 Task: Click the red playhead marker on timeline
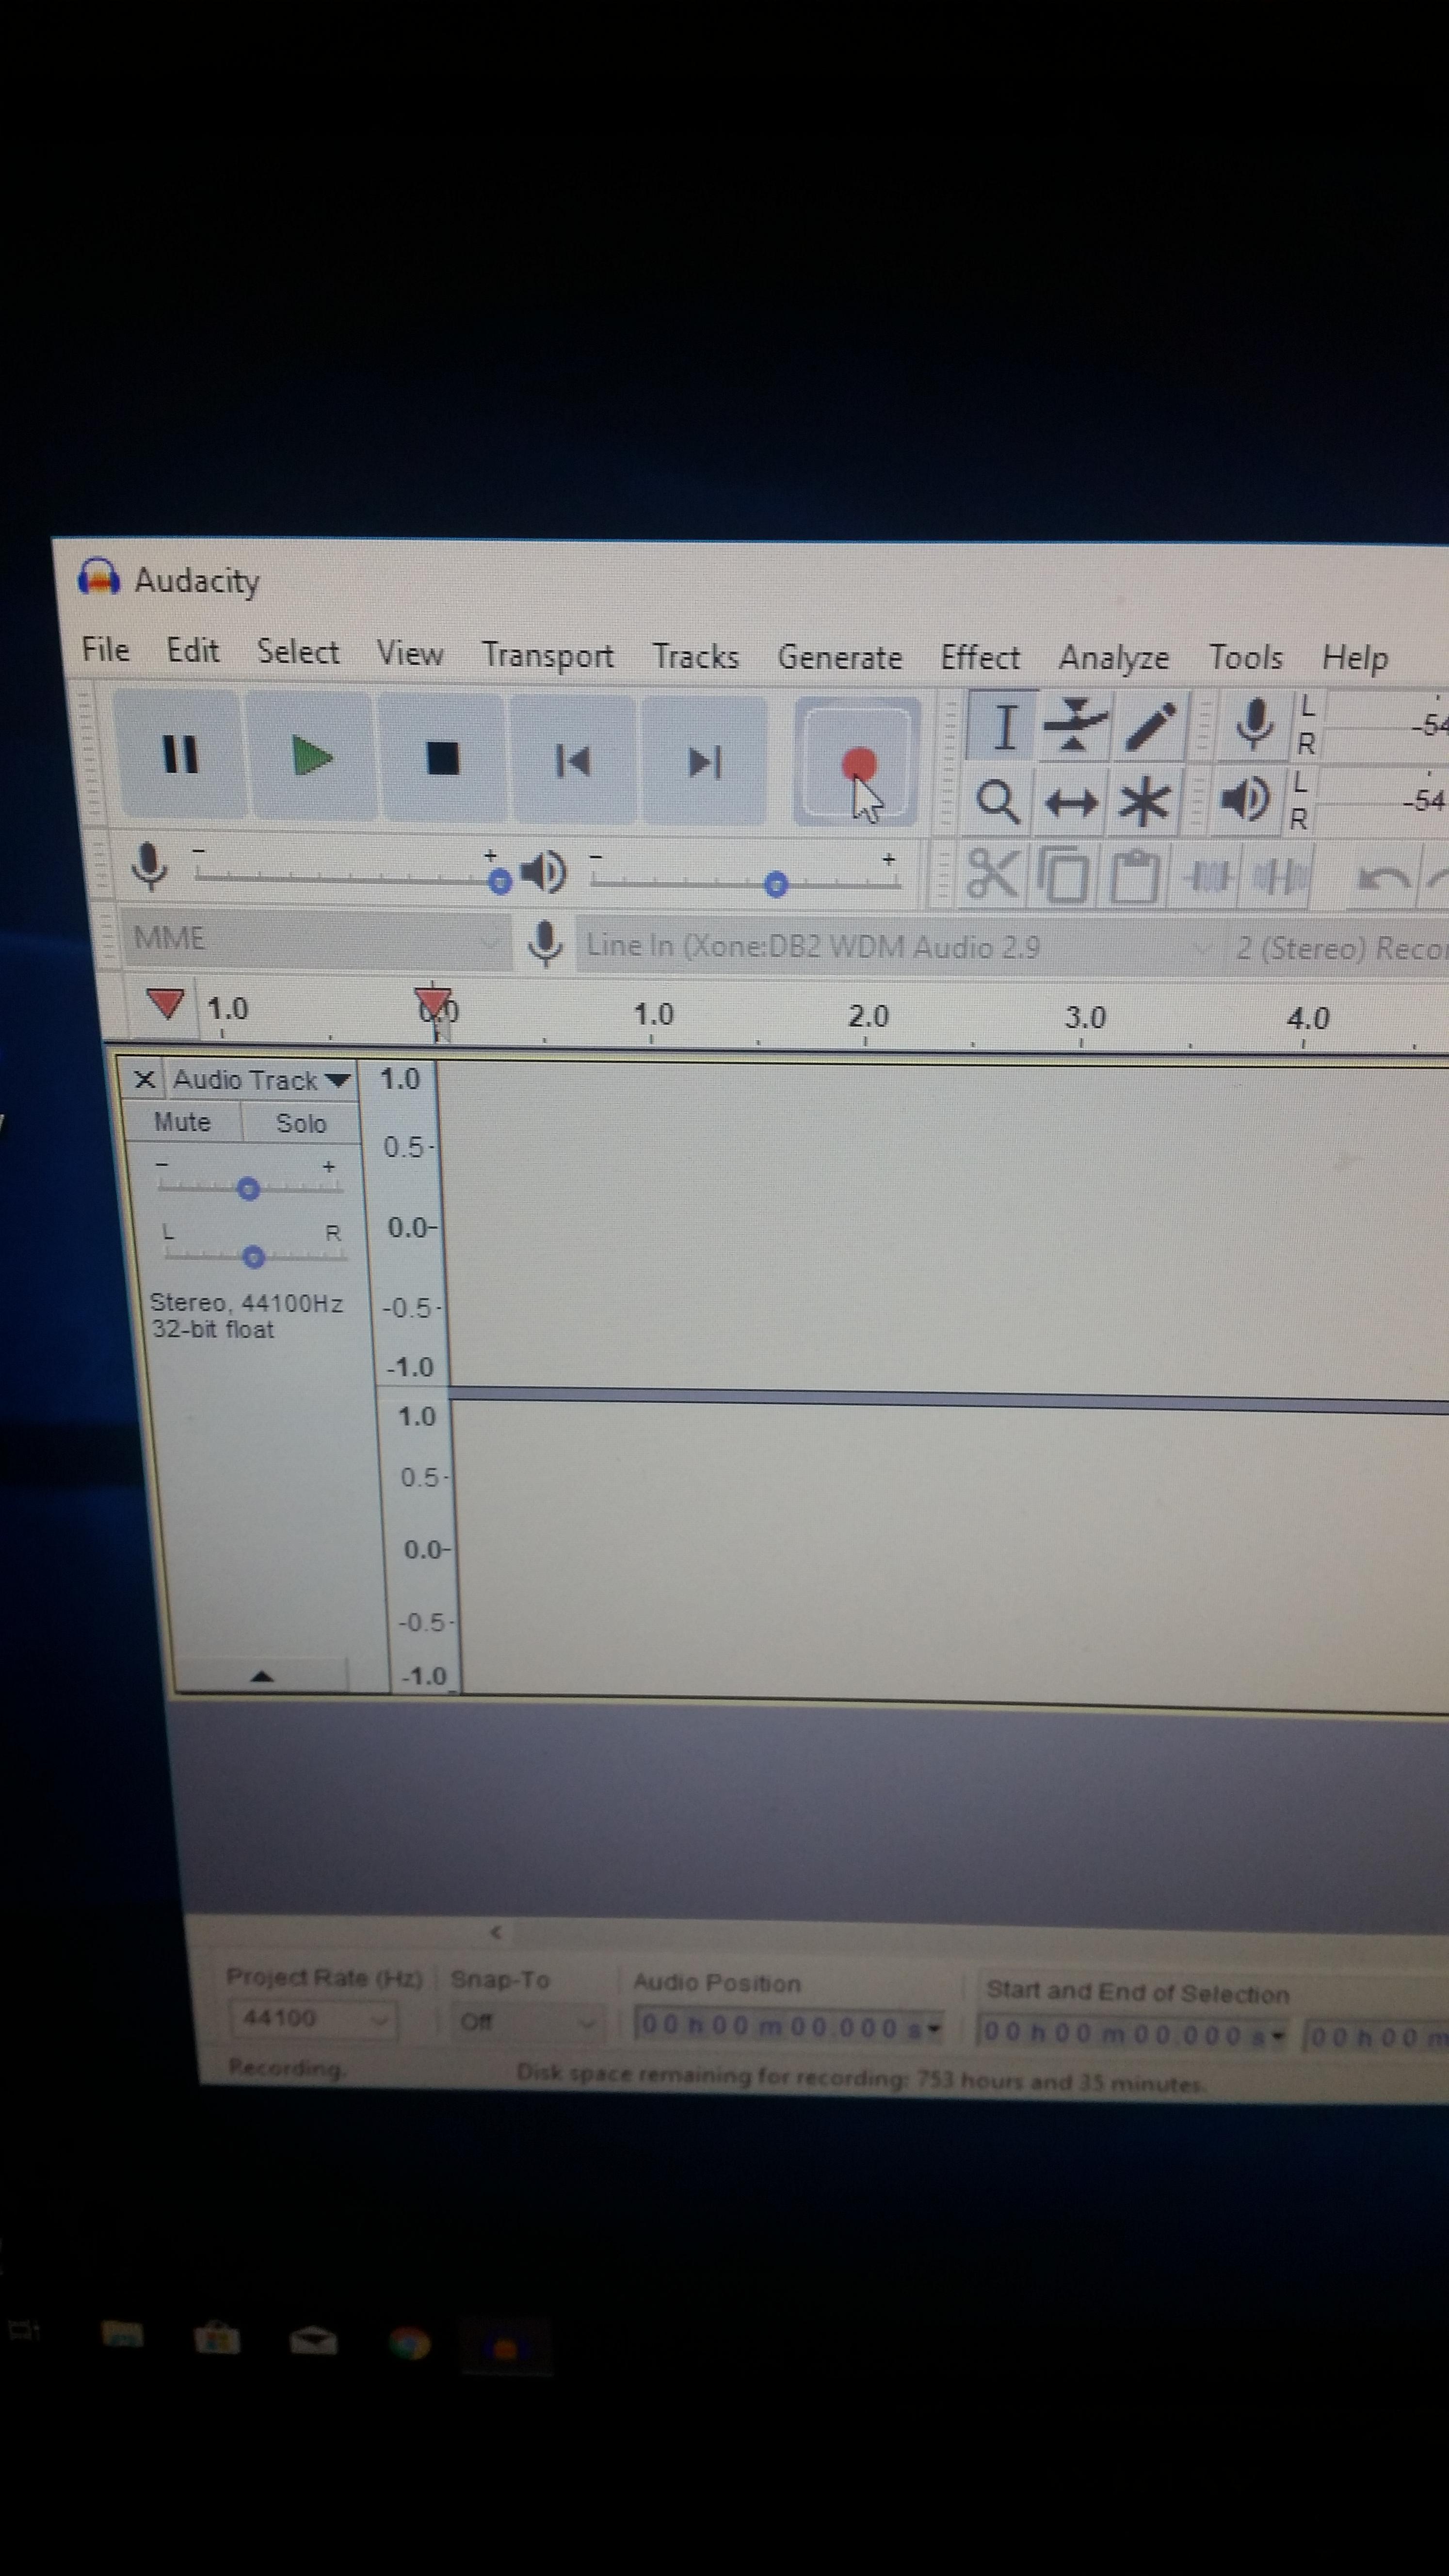[433, 1003]
